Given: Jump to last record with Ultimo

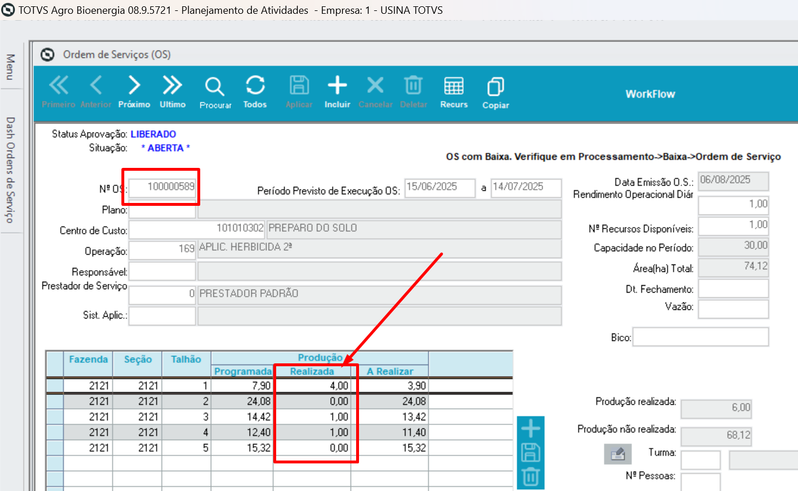Looking at the screenshot, I should pos(173,92).
